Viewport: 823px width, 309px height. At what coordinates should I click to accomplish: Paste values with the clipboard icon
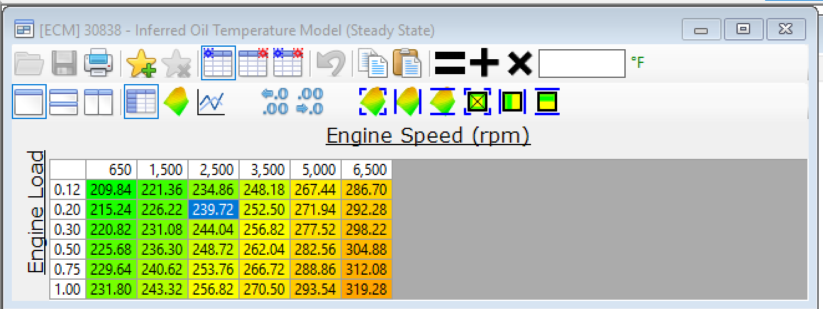[408, 63]
